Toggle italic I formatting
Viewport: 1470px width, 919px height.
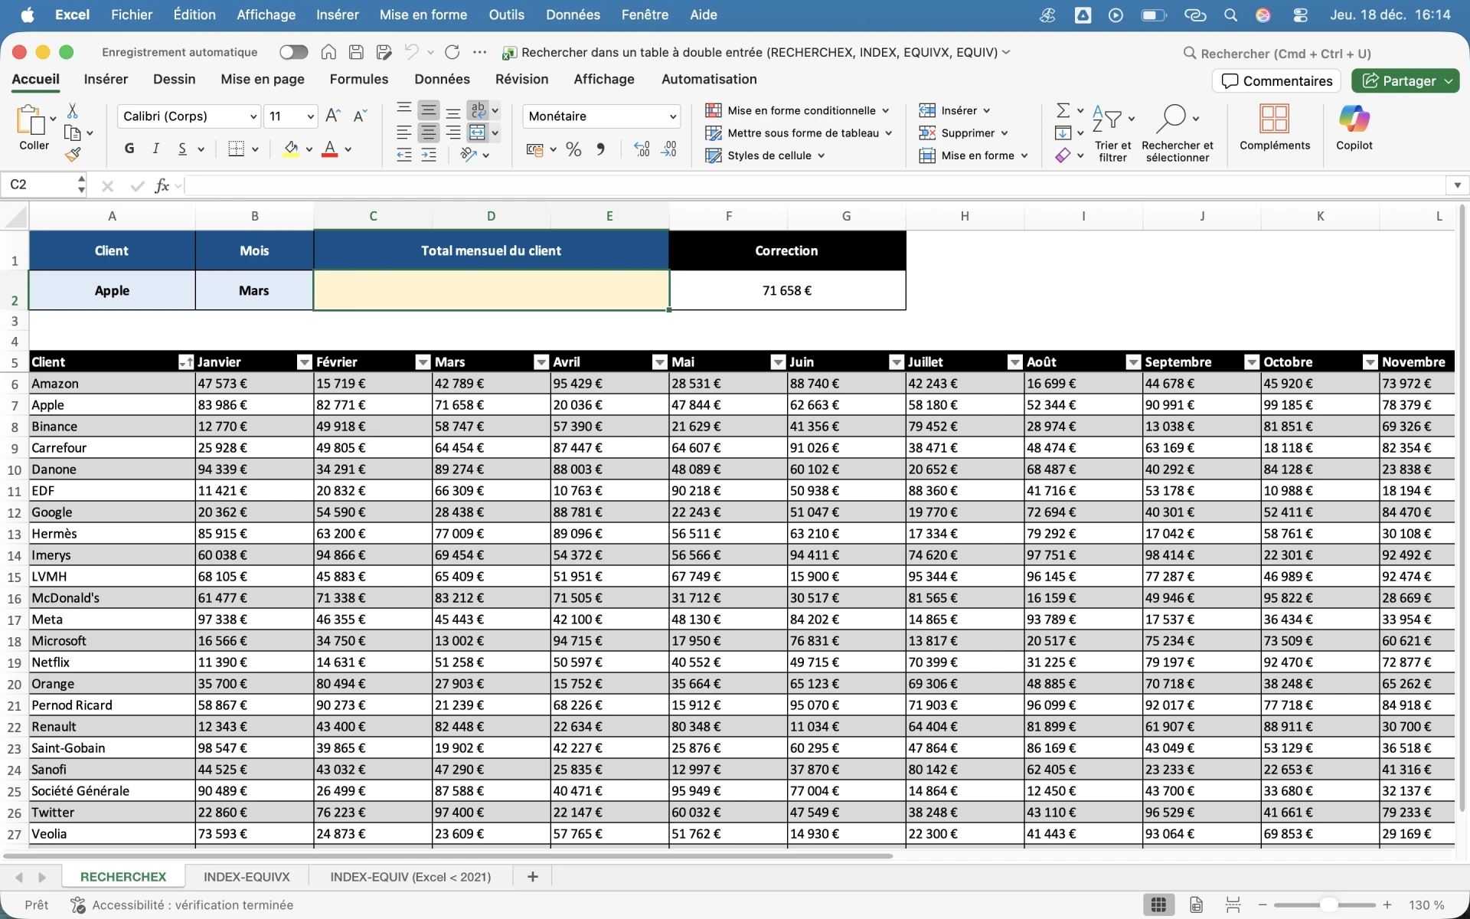click(x=155, y=149)
